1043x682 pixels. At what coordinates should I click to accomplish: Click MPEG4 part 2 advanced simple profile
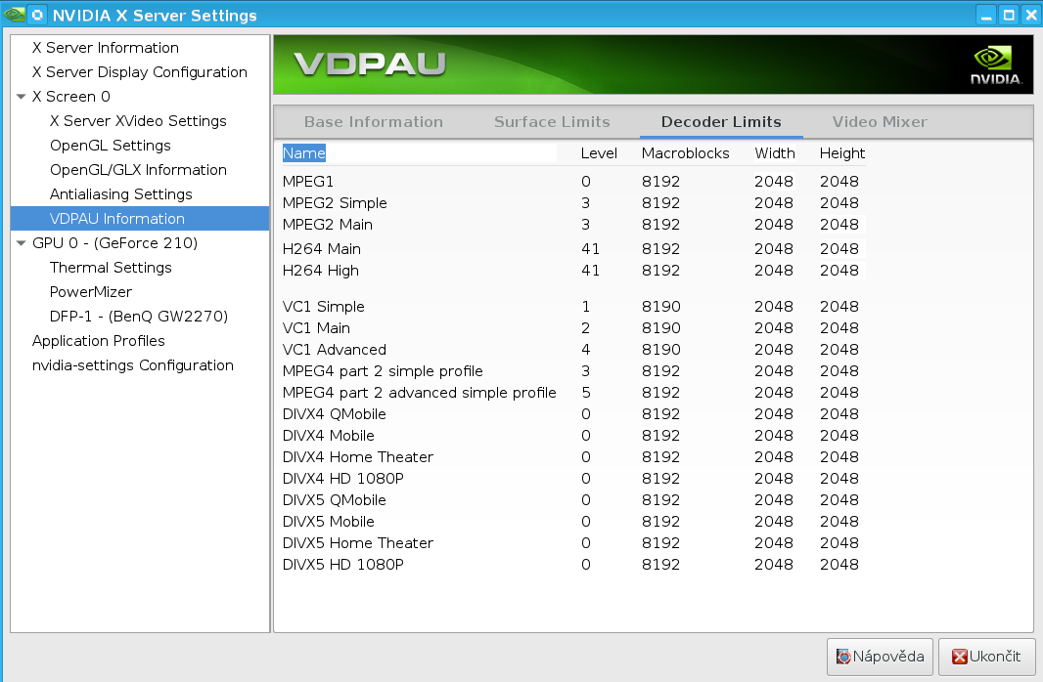tap(419, 393)
